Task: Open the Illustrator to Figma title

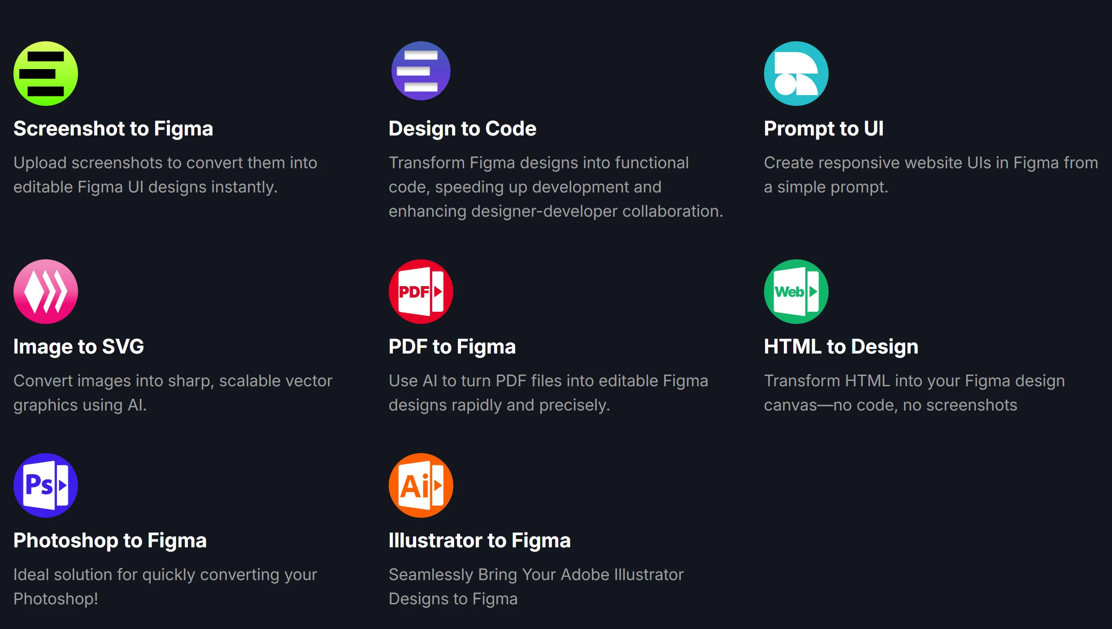Action: (479, 541)
